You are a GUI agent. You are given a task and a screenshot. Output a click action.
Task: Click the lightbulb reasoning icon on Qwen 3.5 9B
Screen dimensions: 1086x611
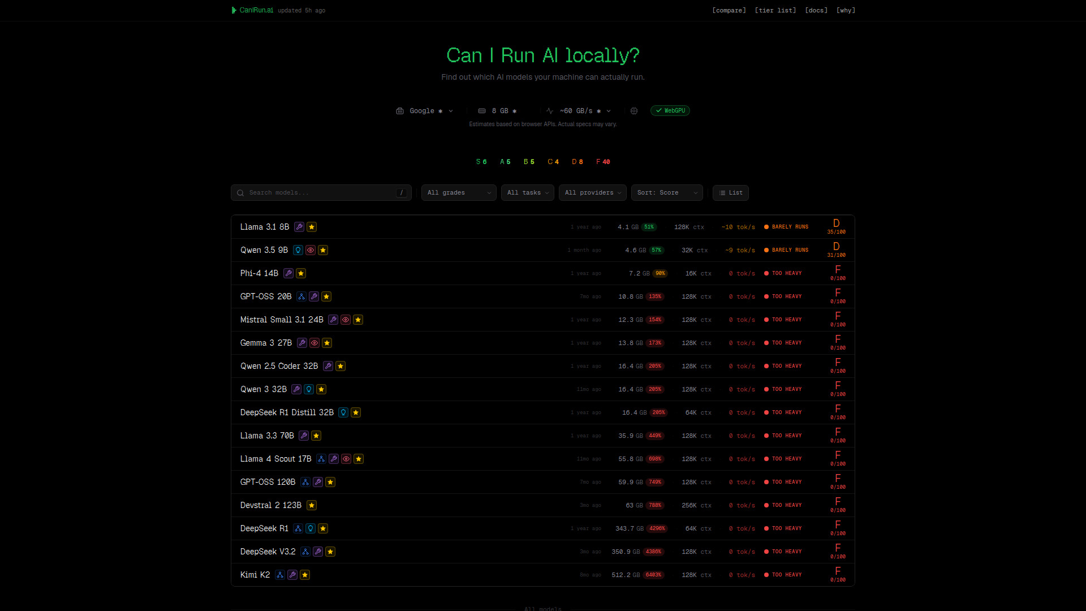pos(298,250)
